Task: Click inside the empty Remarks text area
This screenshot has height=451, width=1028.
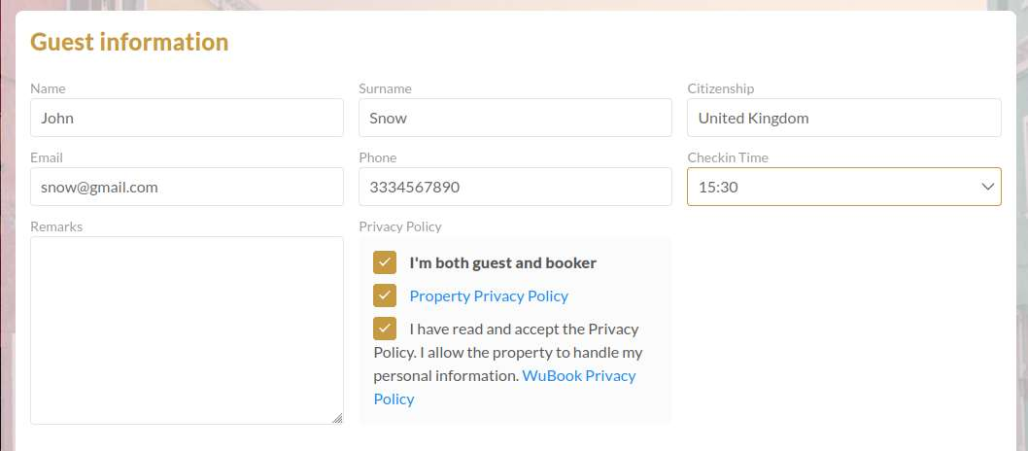Action: point(187,330)
